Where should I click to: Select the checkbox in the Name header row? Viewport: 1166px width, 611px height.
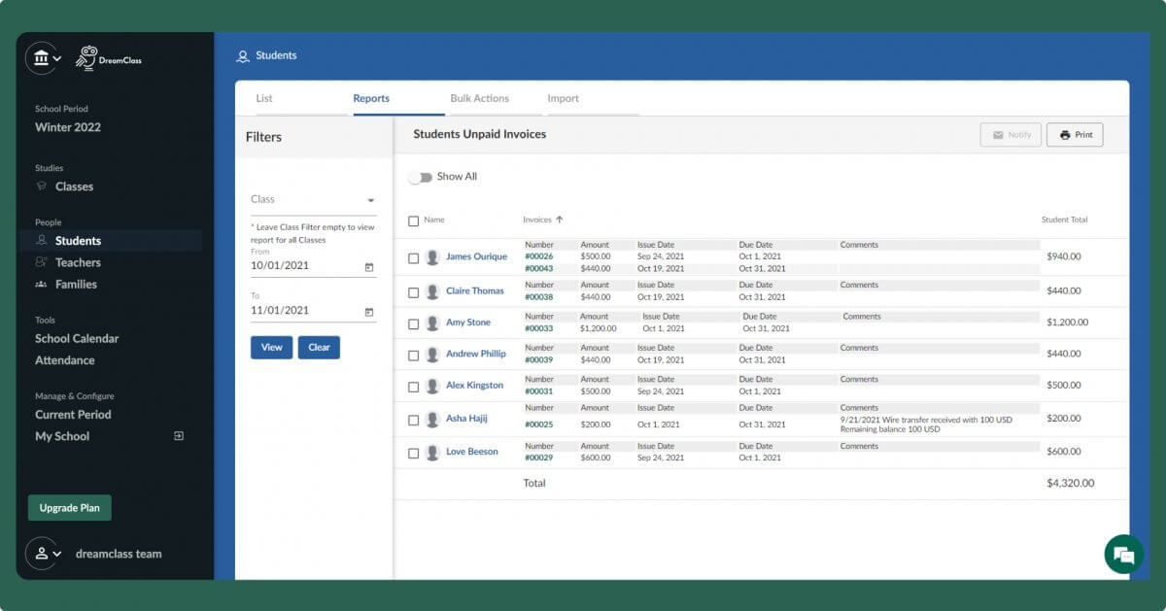pyautogui.click(x=413, y=220)
